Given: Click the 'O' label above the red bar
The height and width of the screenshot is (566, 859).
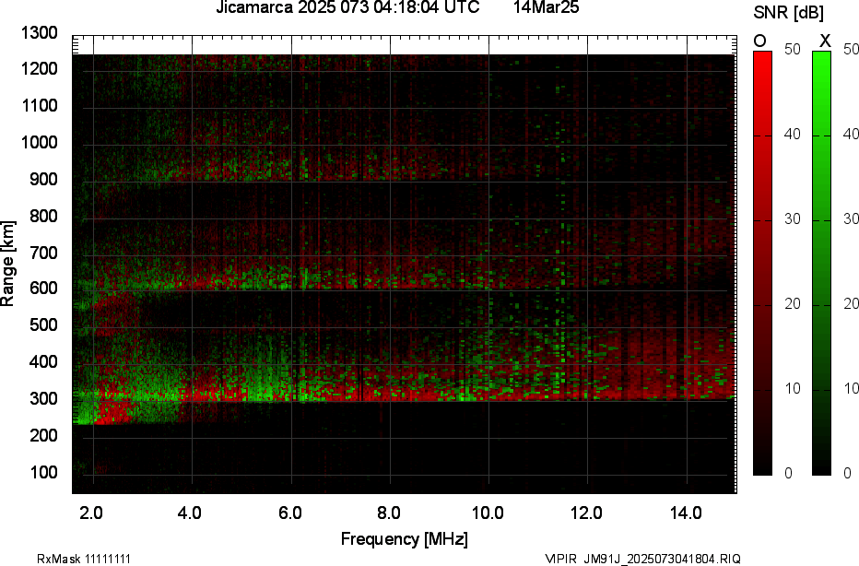Looking at the screenshot, I should 759,41.
